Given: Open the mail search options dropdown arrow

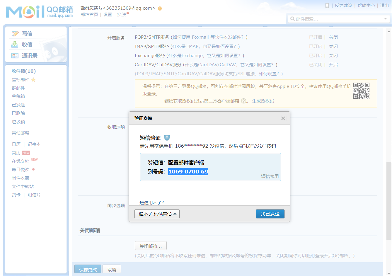Looking at the screenshot, I should tap(386, 19).
